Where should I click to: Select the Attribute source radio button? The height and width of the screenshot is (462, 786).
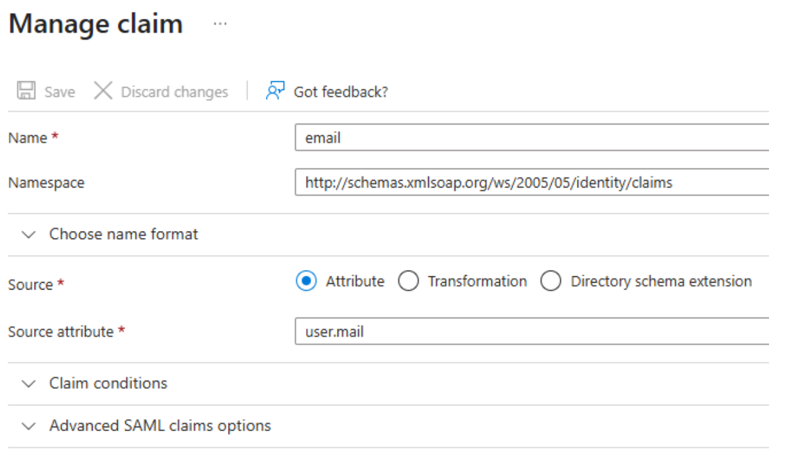point(306,281)
